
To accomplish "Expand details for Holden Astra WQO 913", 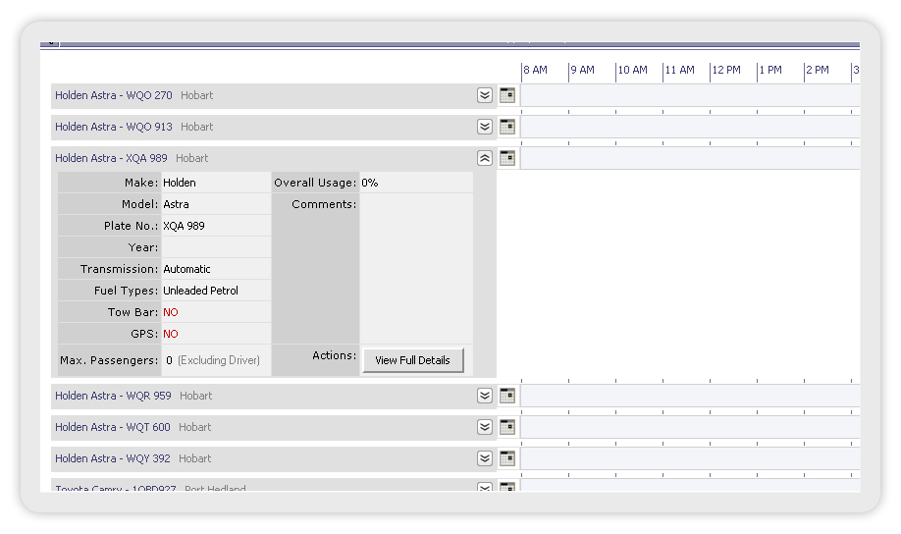I will 485,127.
